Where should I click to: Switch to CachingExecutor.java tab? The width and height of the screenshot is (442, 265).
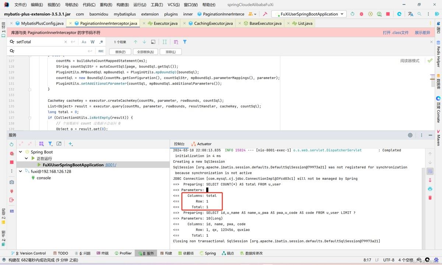click(x=210, y=23)
